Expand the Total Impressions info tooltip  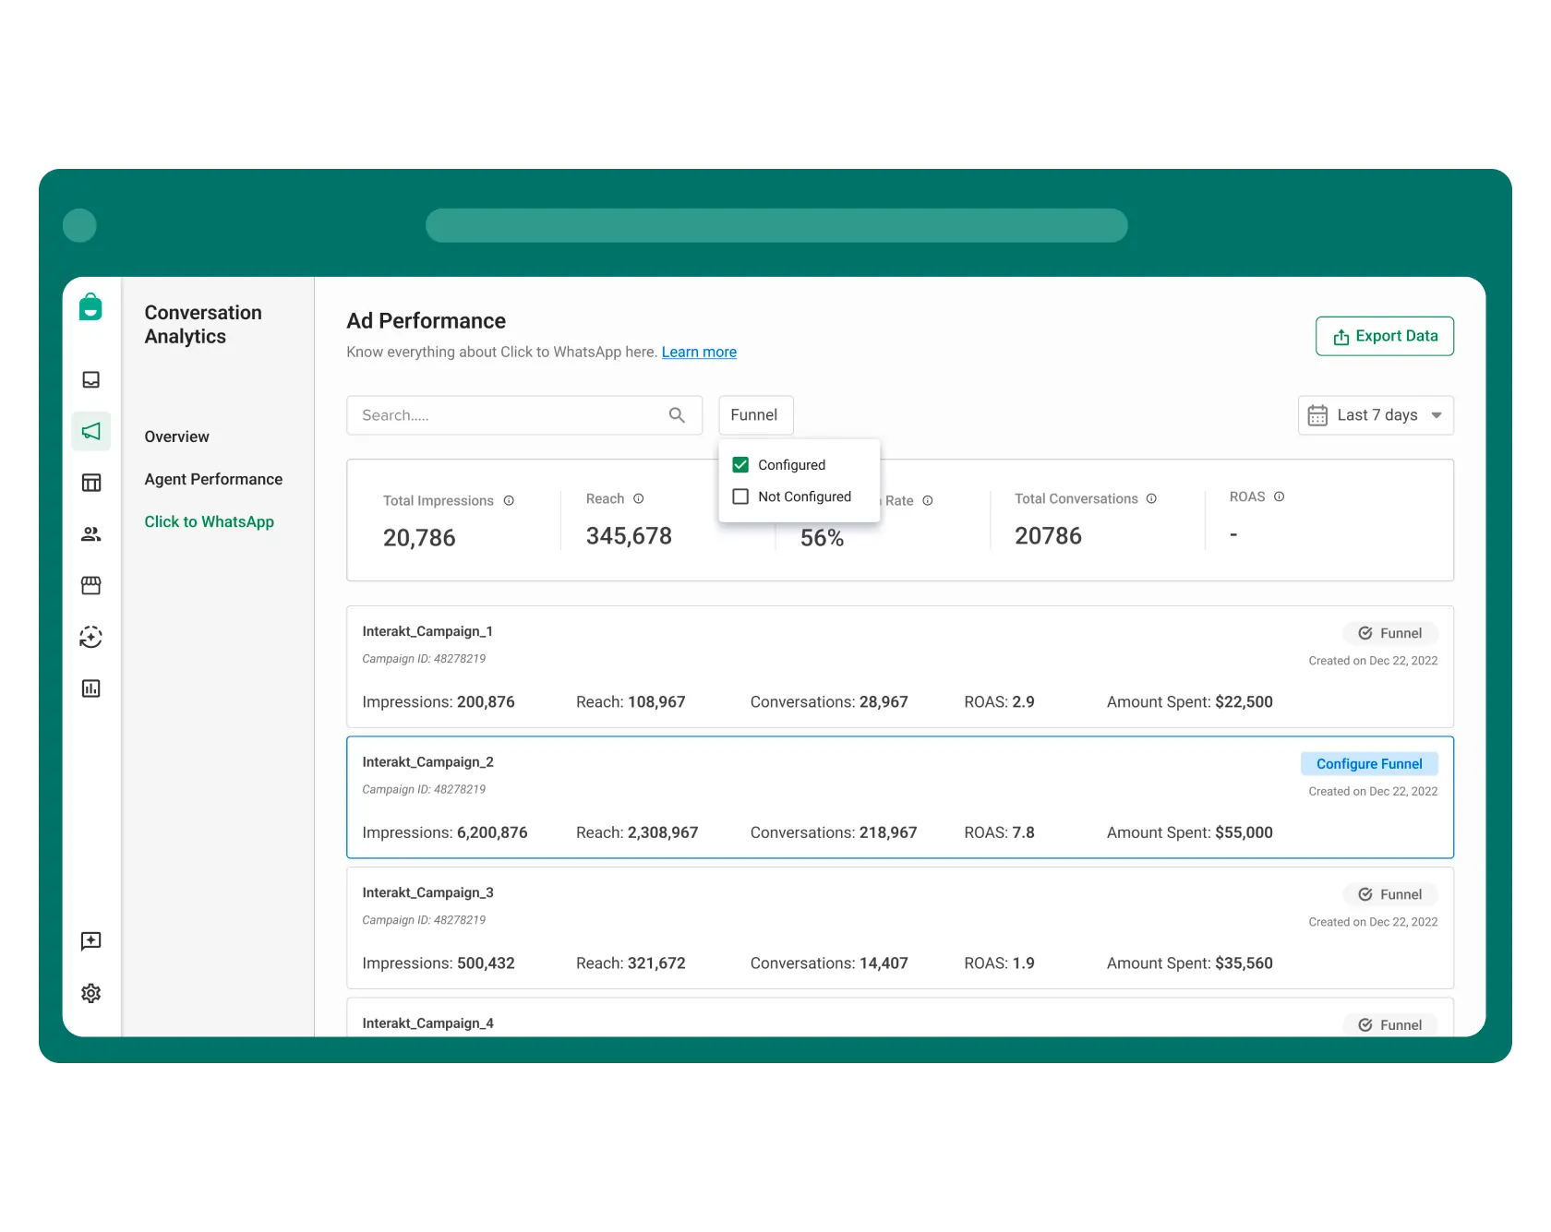(509, 500)
